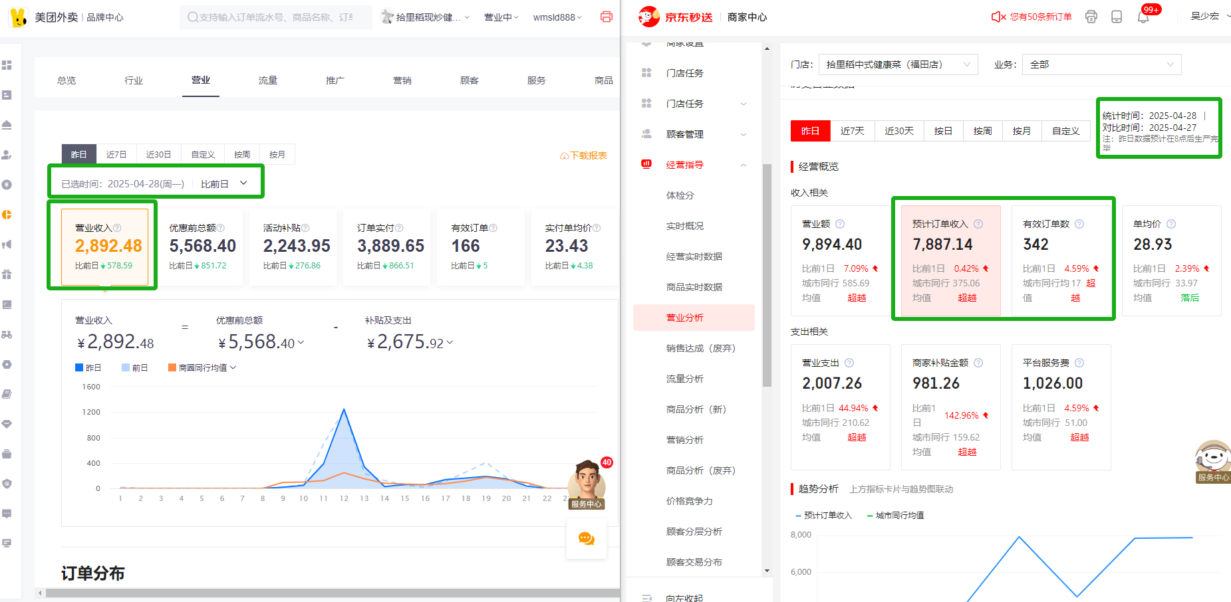This screenshot has width=1231, height=602.
Task: Open the wmsld888 account dropdown
Action: pyautogui.click(x=557, y=17)
